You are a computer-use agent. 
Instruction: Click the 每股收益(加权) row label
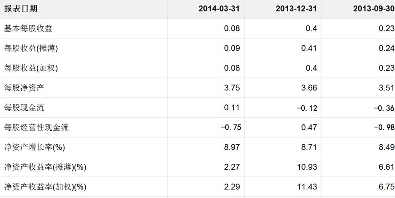tap(31, 68)
